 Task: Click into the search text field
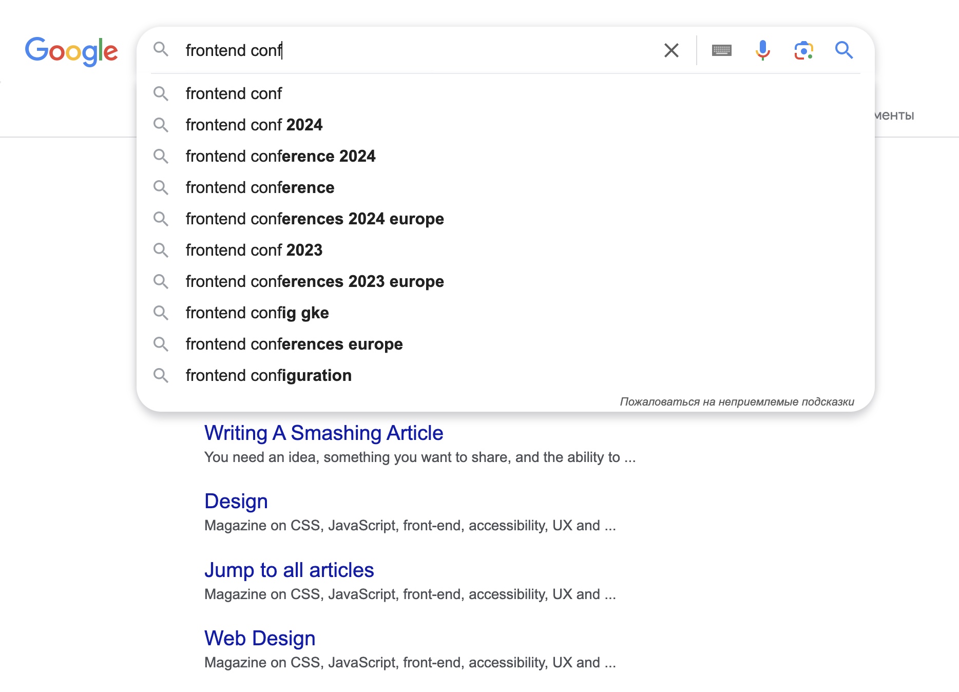tap(411, 50)
